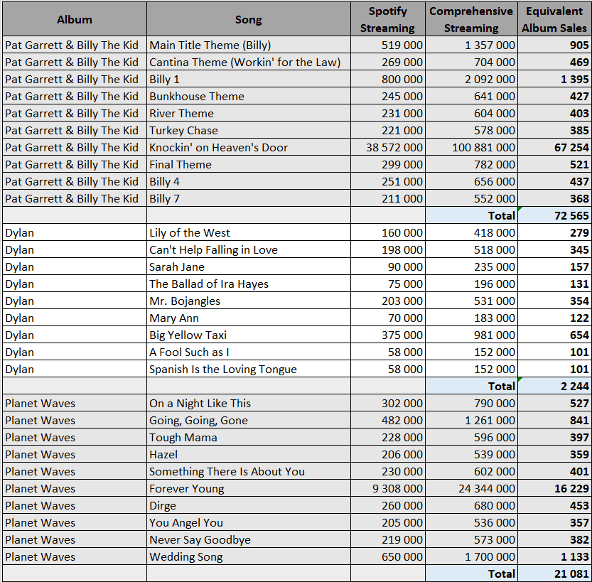The height and width of the screenshot is (582, 592).
Task: Select the Forever Young song cell
Action: (249, 489)
